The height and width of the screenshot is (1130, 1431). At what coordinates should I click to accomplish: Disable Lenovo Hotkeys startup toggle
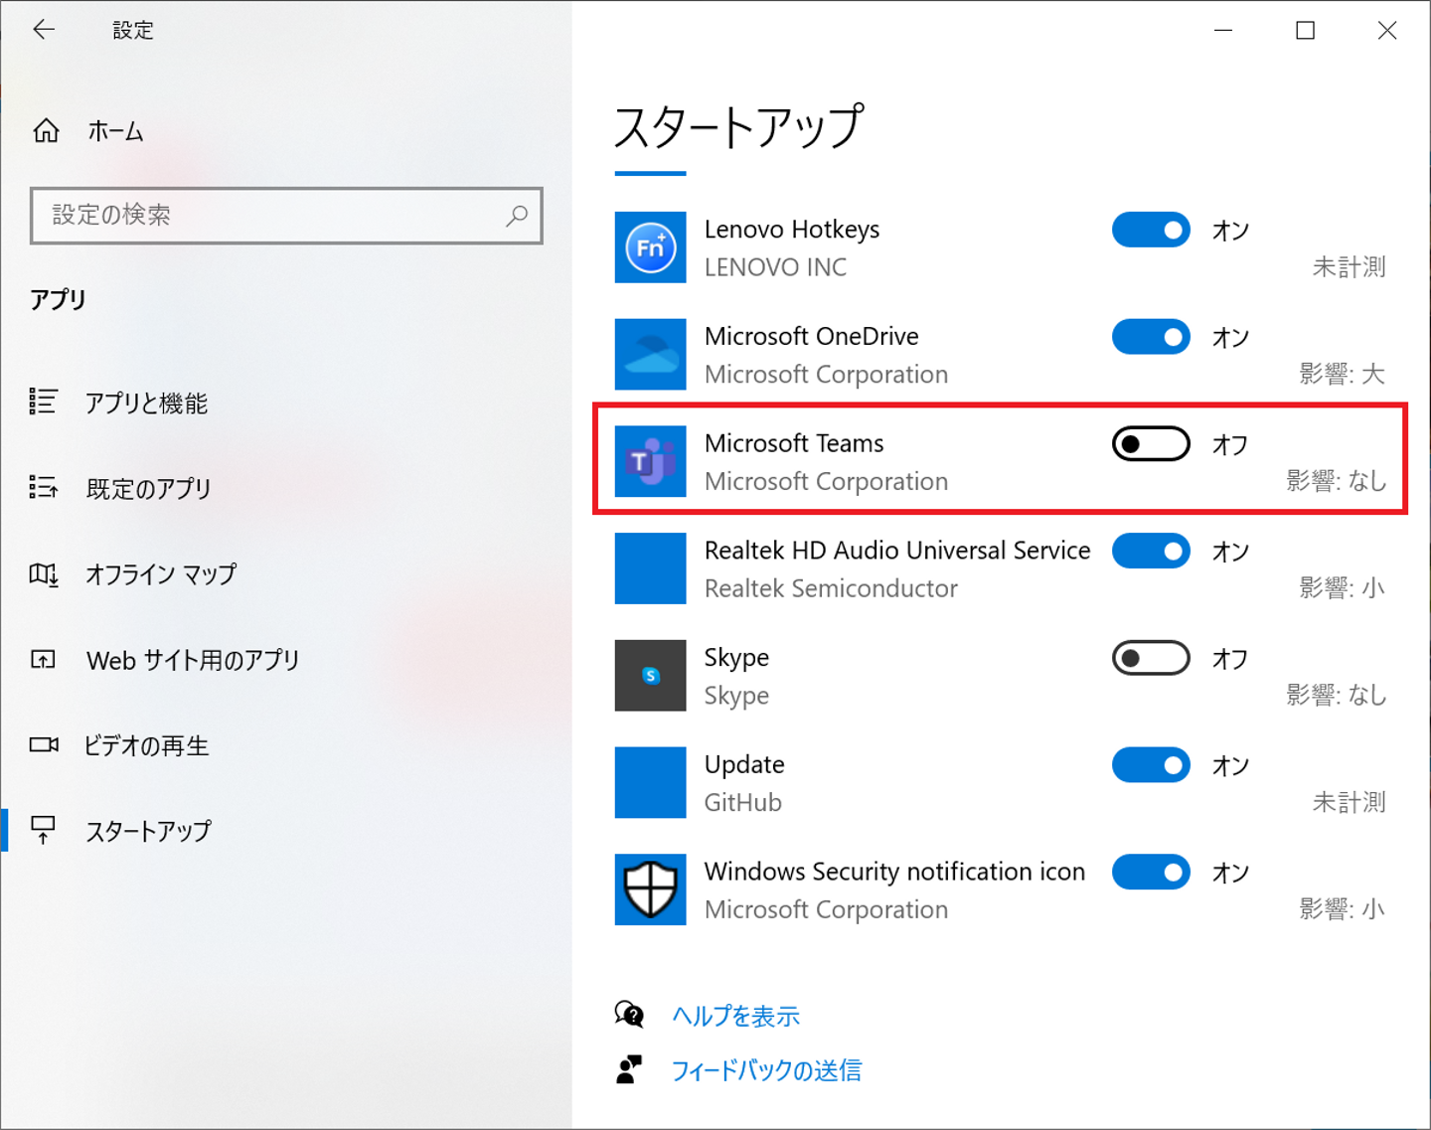[x=1151, y=231]
